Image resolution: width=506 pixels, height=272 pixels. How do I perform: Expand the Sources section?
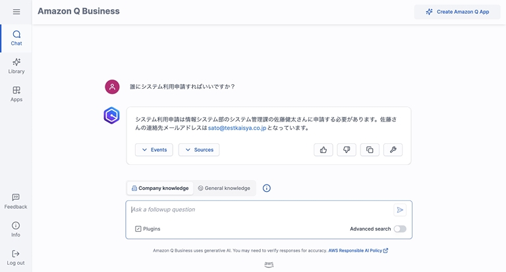point(199,150)
